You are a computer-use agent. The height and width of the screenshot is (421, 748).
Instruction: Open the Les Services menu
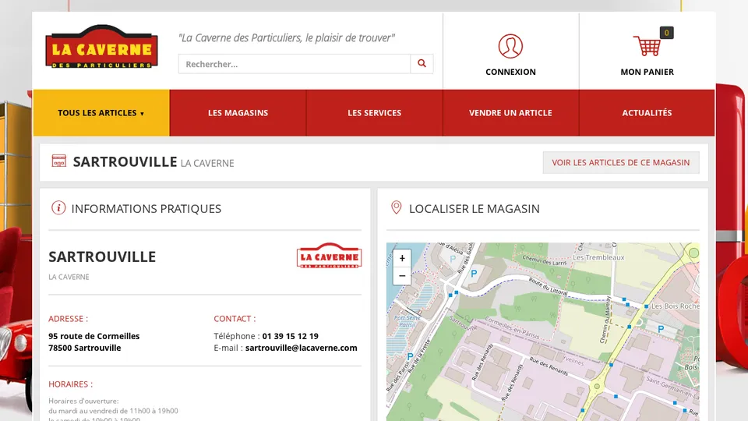375,112
